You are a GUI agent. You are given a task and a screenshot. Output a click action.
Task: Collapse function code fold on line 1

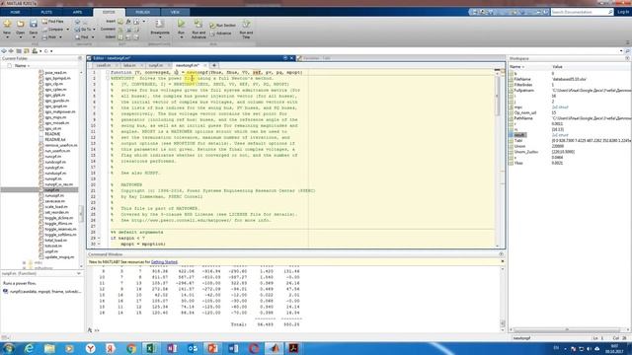pyautogui.click(x=107, y=72)
